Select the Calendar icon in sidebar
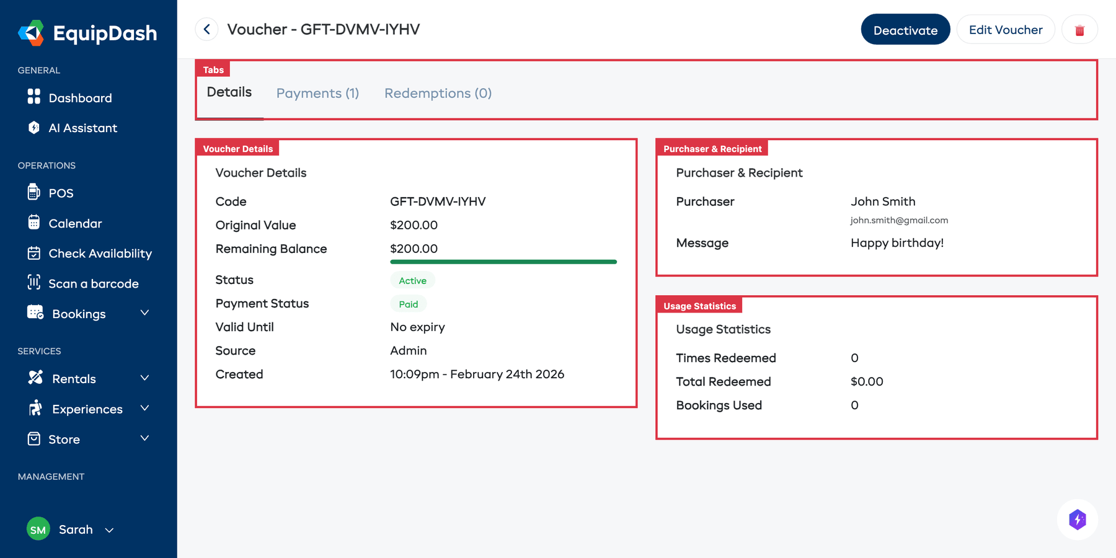The width and height of the screenshot is (1116, 558). (x=35, y=223)
